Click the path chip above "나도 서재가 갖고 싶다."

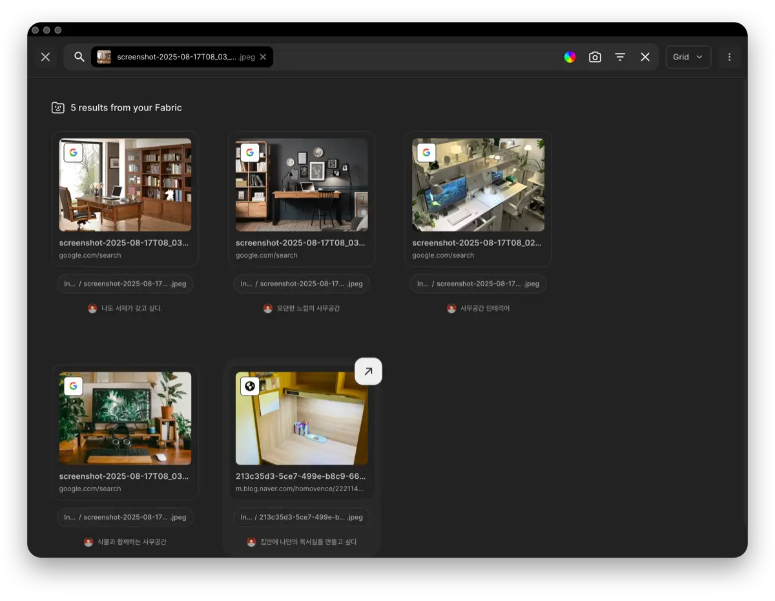coord(125,284)
